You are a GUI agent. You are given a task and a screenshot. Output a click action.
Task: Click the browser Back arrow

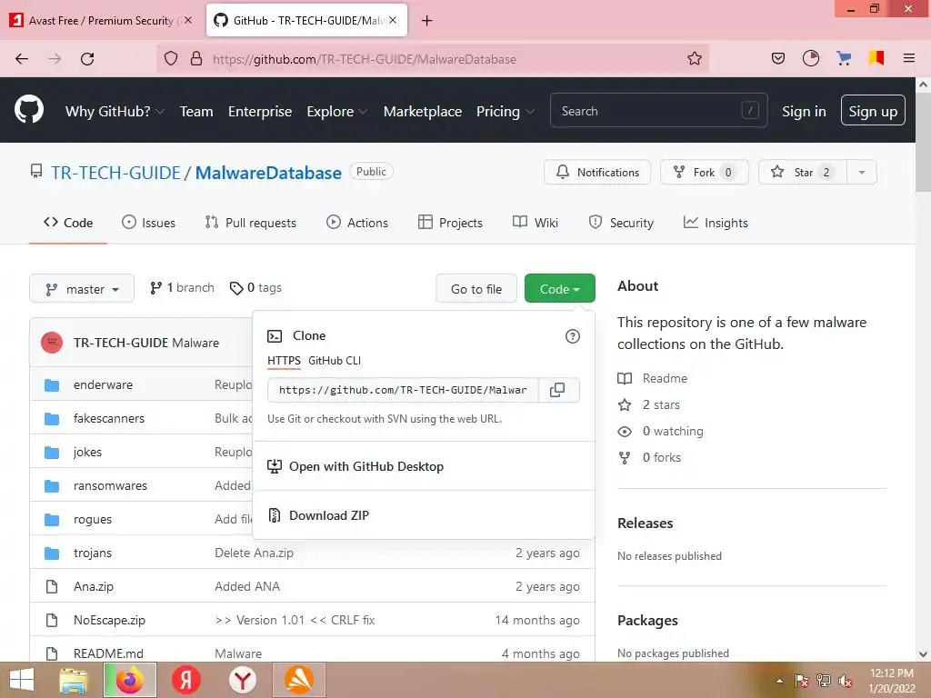[22, 59]
